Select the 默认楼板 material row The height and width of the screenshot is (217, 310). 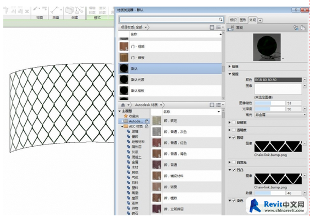click(x=170, y=91)
